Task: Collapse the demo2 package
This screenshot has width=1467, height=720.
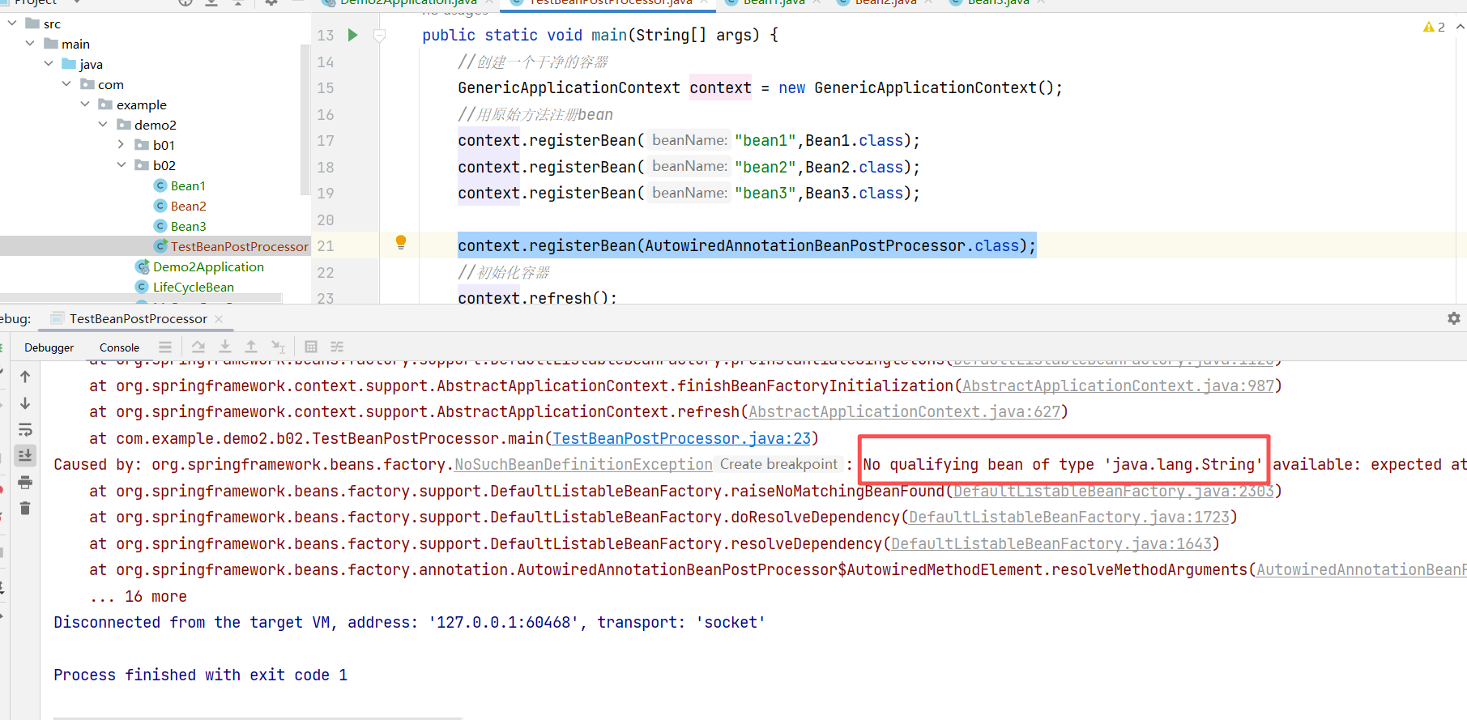Action: [103, 125]
